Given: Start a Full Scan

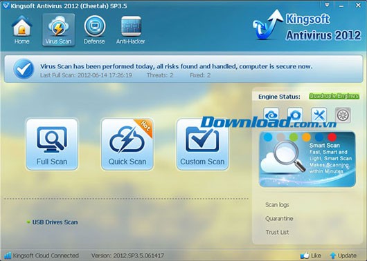Looking at the screenshot, I should pyautogui.click(x=52, y=144).
